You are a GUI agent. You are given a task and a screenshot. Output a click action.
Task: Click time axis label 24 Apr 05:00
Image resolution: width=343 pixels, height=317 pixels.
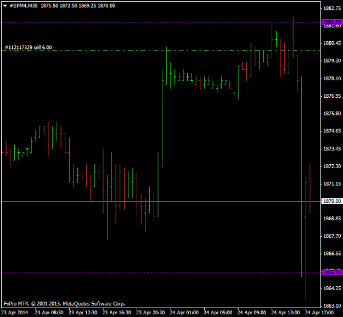click(218, 313)
